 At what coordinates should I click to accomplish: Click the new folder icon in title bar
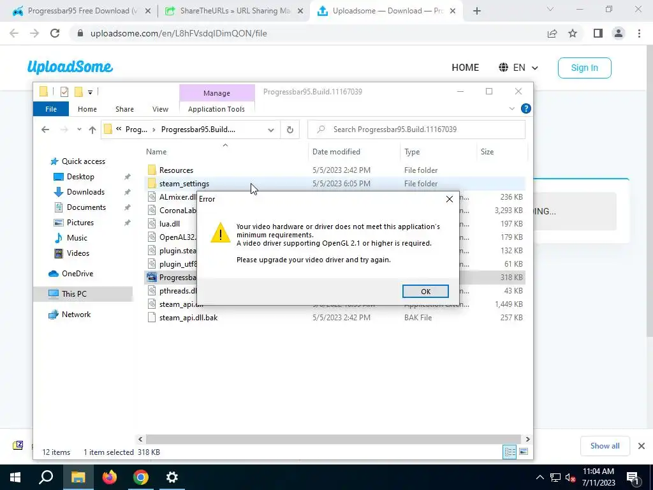click(78, 92)
